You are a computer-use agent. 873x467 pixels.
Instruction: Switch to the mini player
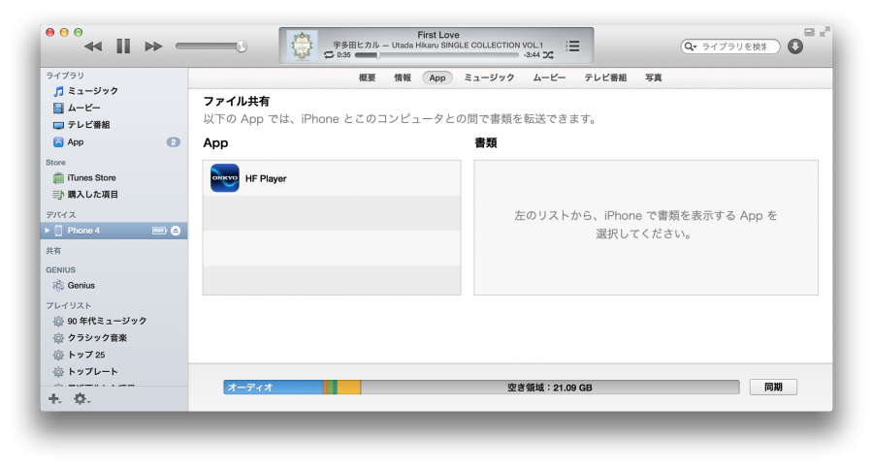809,32
